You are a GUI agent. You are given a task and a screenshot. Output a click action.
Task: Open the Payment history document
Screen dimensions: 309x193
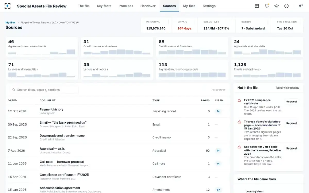(118, 111)
